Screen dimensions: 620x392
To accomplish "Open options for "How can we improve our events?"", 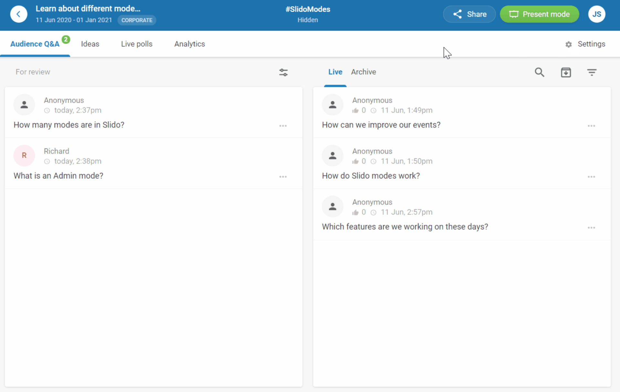I will [591, 126].
